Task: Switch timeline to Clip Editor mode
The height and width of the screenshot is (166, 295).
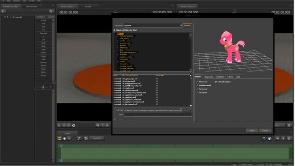Action: 59,138
